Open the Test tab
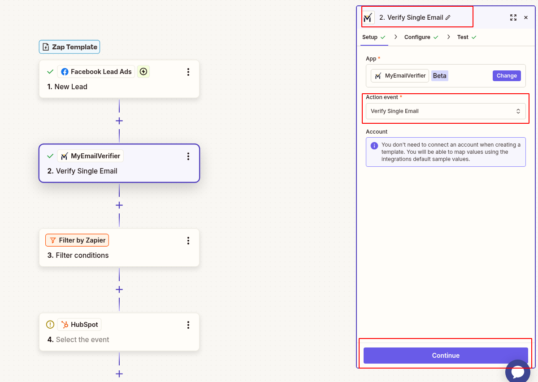This screenshot has width=538, height=382. click(463, 37)
